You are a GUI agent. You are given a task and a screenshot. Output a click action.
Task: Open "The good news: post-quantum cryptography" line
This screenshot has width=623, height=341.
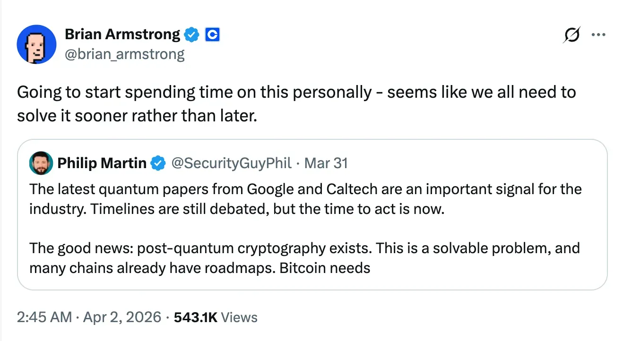coord(189,248)
